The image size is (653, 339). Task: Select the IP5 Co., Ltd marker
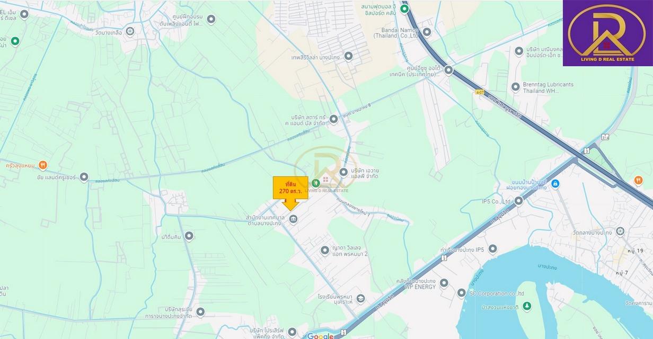click(518, 201)
